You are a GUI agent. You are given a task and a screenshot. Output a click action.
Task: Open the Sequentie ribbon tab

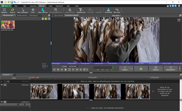[33, 6]
